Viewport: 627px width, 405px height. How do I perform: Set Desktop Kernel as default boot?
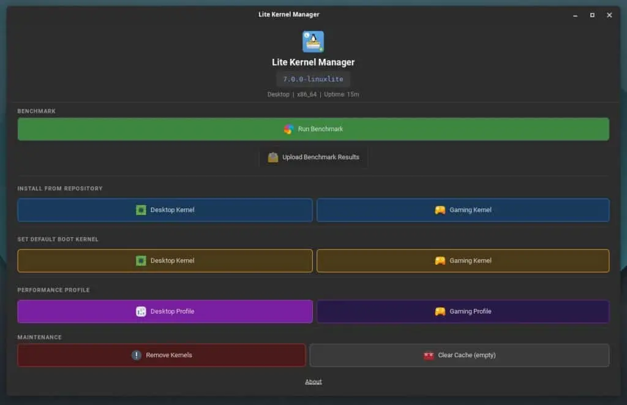tap(165, 261)
